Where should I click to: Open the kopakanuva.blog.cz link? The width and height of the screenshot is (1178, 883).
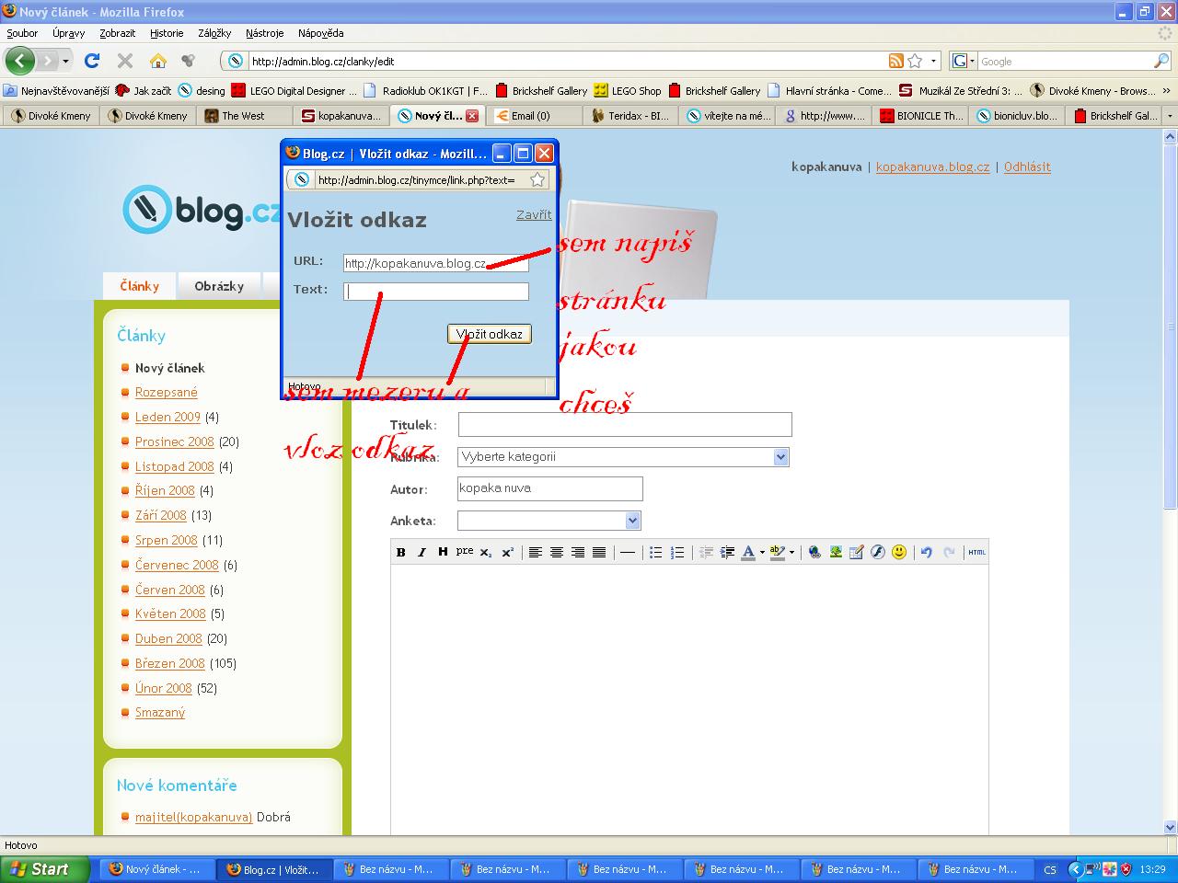[932, 166]
